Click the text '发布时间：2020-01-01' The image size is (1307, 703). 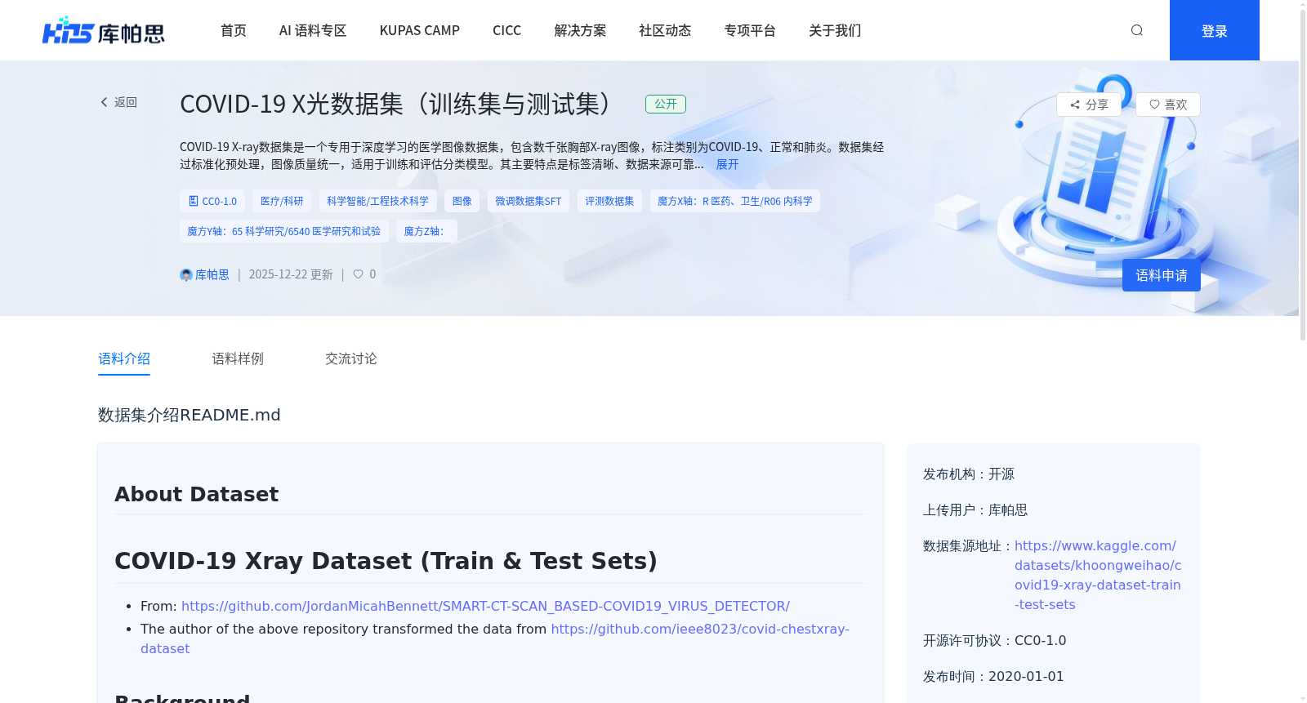(993, 676)
